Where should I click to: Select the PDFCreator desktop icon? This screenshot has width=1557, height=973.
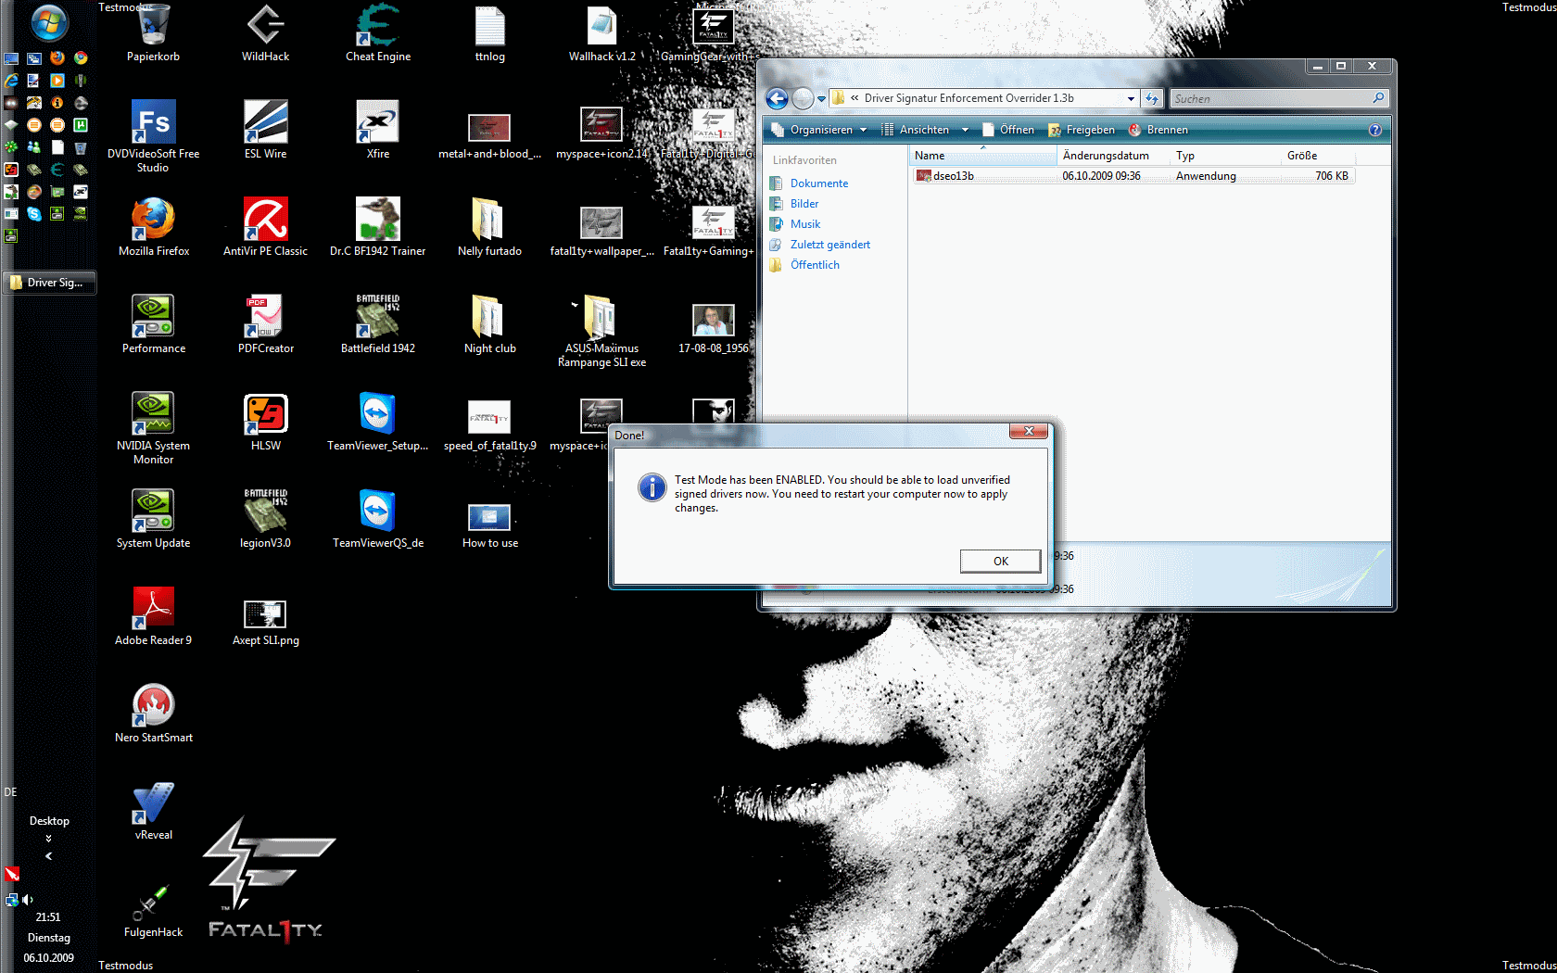tap(266, 324)
